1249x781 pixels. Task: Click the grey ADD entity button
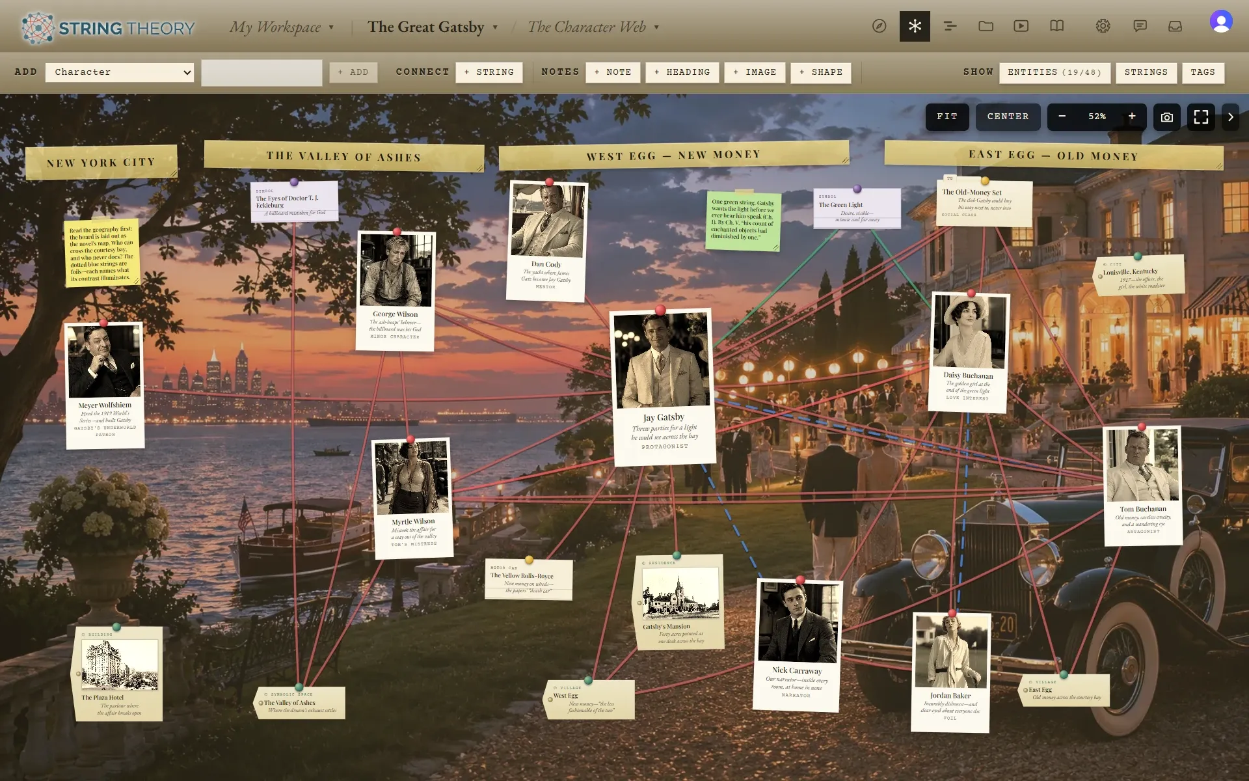(353, 72)
